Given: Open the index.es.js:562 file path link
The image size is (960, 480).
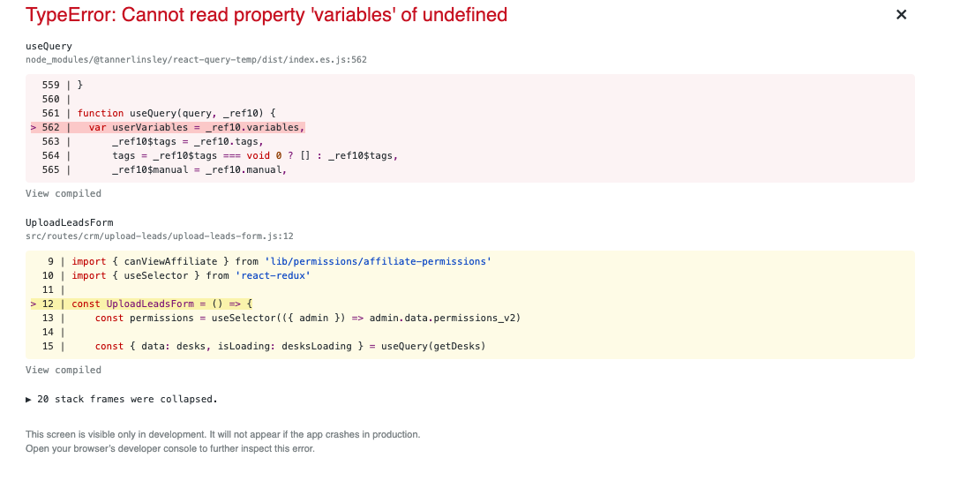Looking at the screenshot, I should point(196,60).
